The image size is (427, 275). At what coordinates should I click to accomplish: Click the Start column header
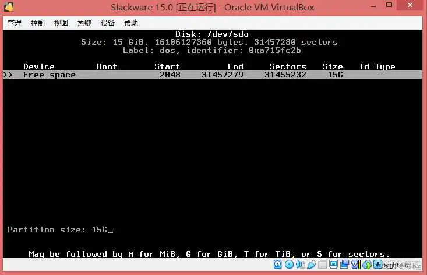[x=167, y=66]
